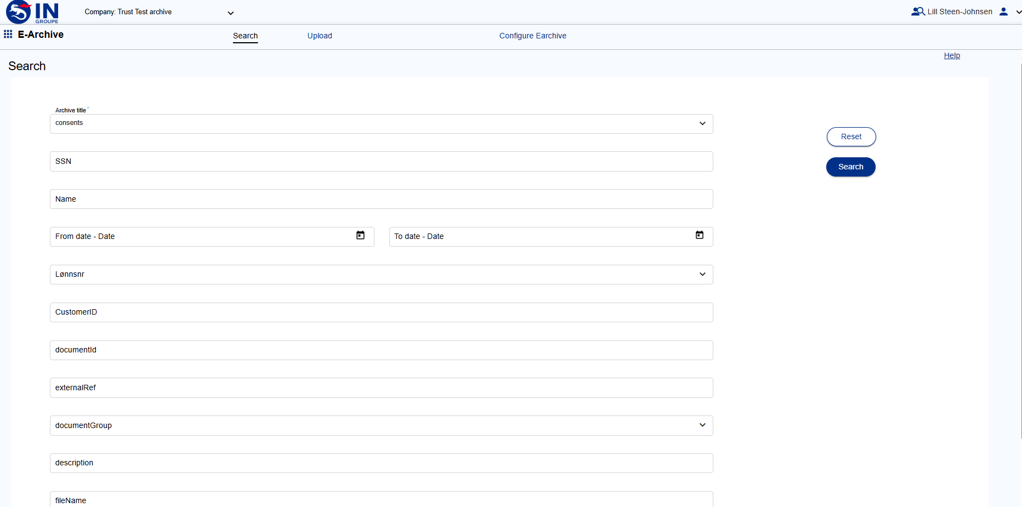Click the SSN input field
This screenshot has height=507, width=1022.
pyautogui.click(x=381, y=161)
